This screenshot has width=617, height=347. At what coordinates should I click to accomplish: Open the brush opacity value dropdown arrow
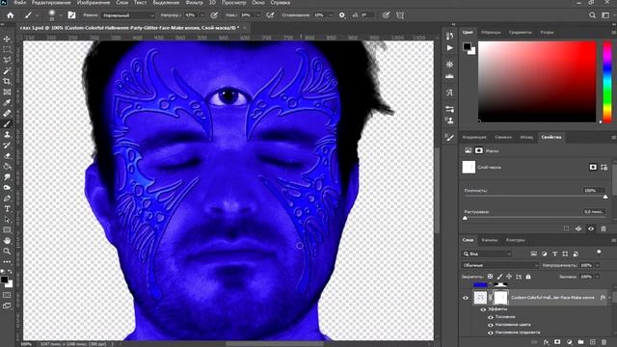coord(202,15)
